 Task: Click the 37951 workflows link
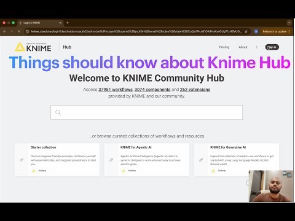(116, 90)
